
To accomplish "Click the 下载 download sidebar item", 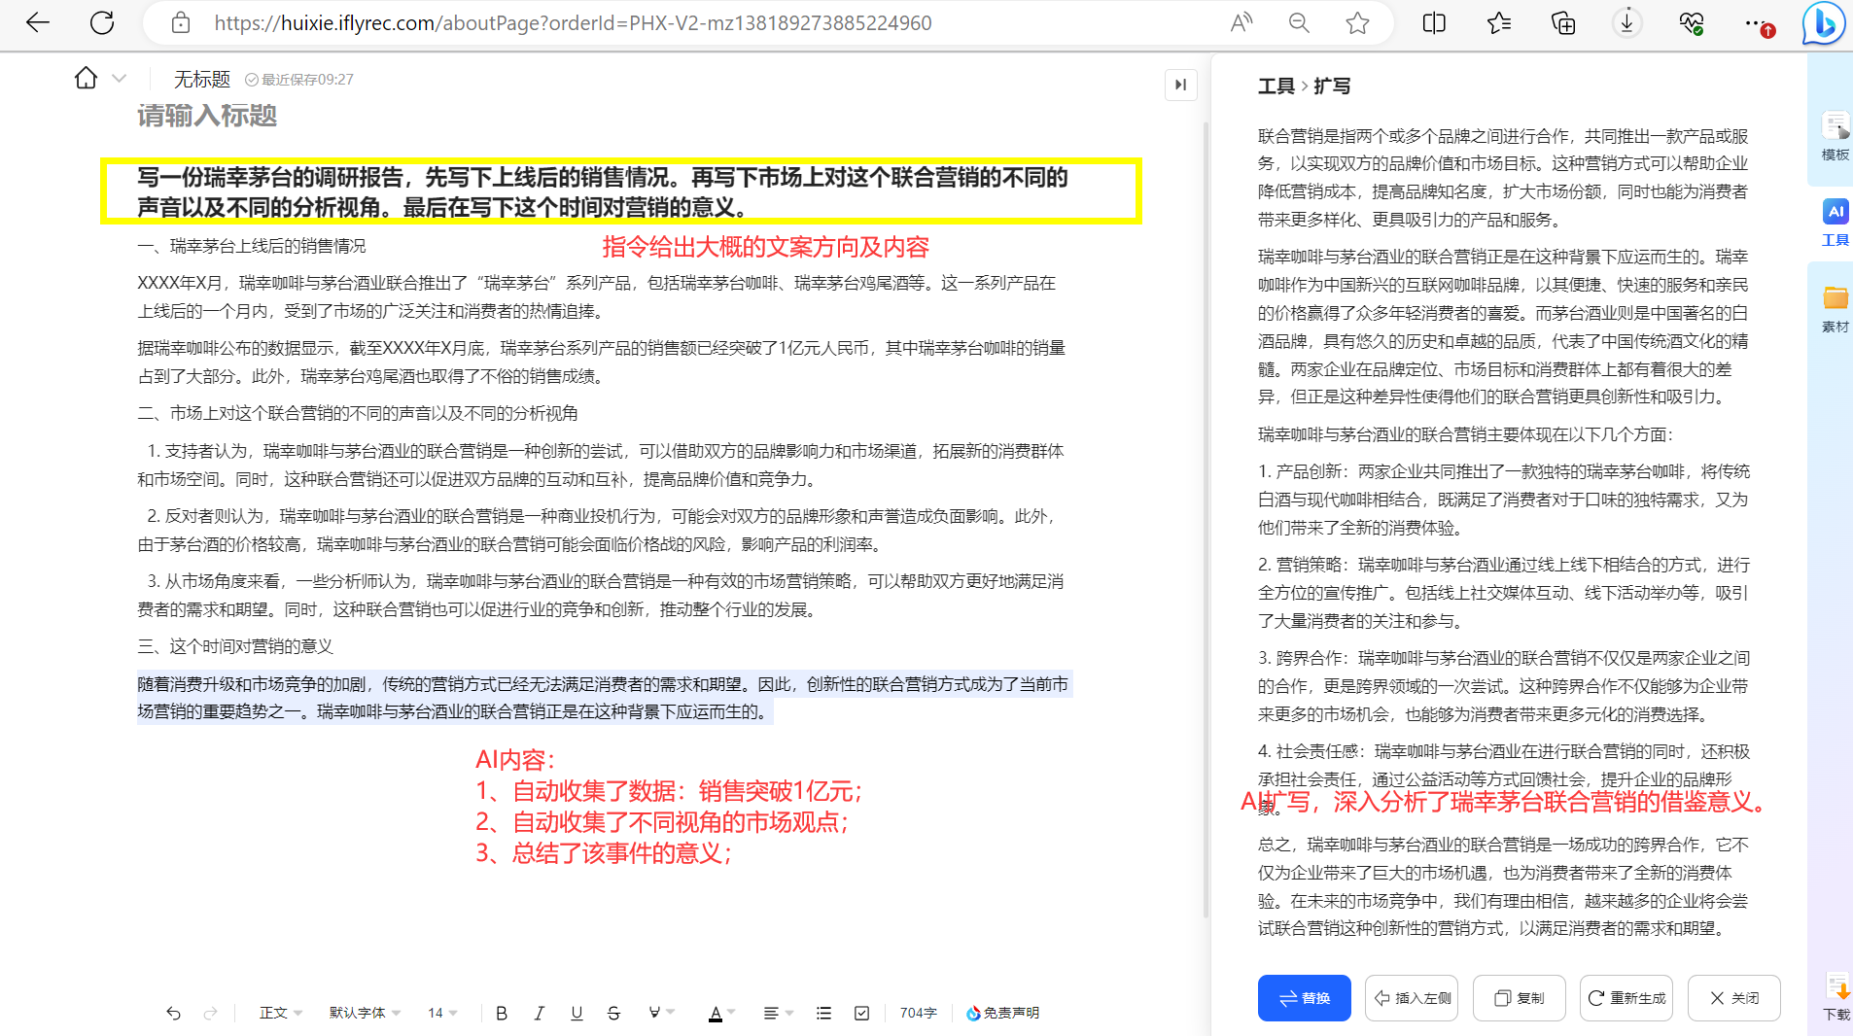I will (x=1836, y=997).
